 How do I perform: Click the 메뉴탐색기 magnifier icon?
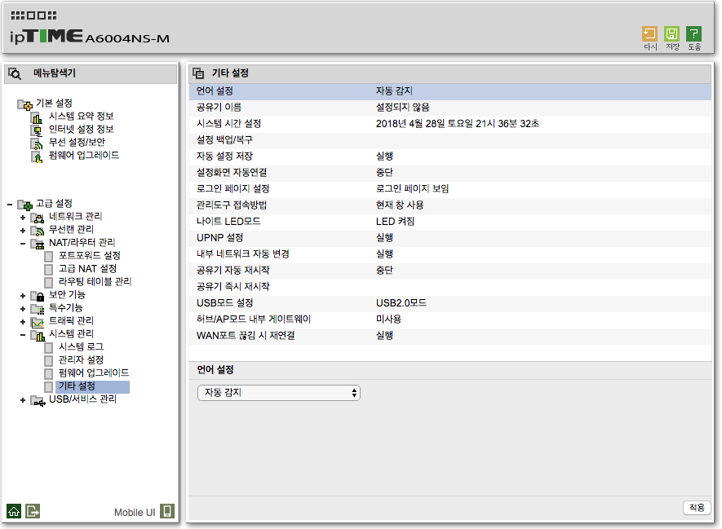pos(15,73)
